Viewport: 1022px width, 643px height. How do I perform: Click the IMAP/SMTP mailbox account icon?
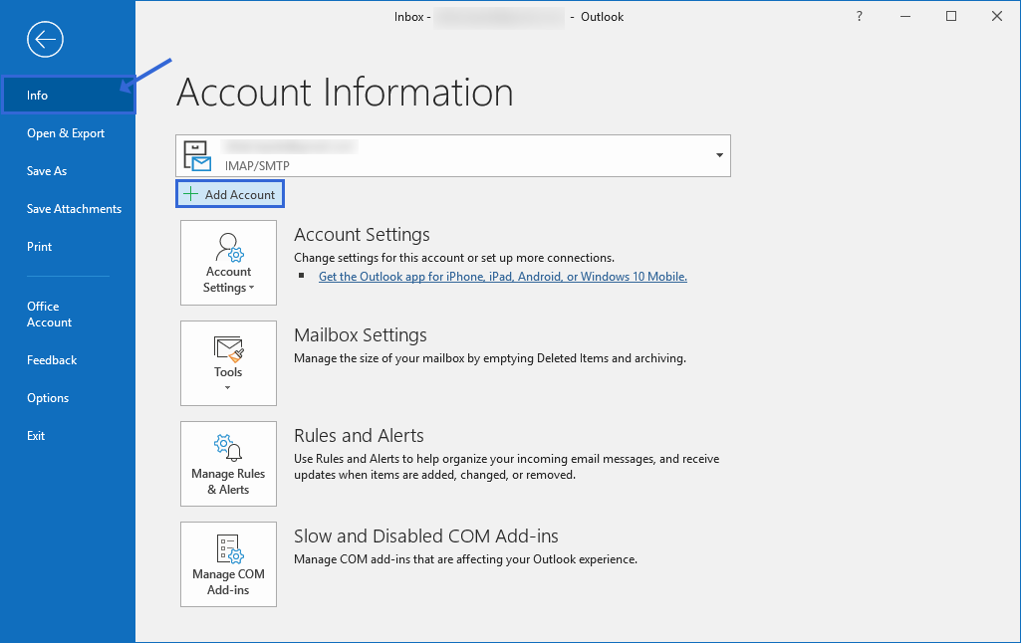click(x=197, y=156)
